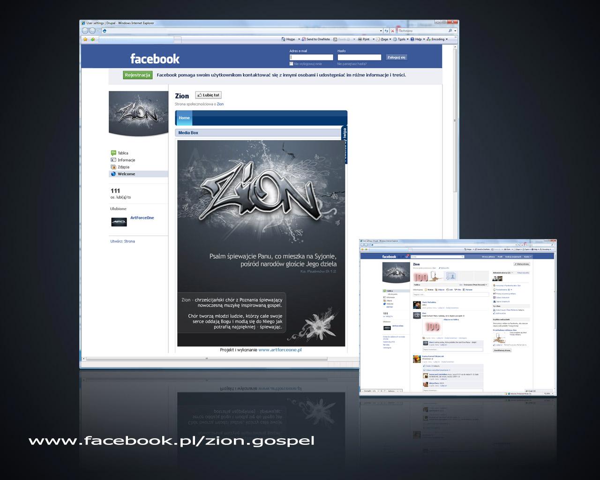The image size is (600, 480).
Task: Click the vertical Powered by iwipa tab
Action: [x=345, y=144]
